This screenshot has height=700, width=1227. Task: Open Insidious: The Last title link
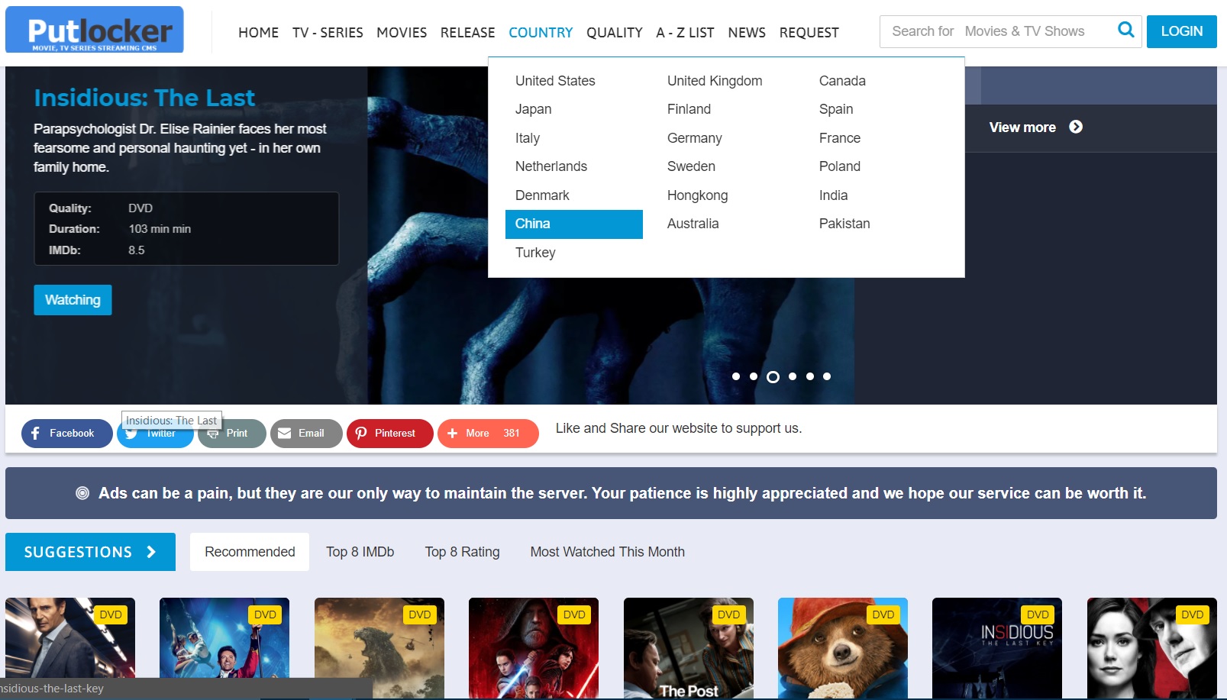[144, 98]
